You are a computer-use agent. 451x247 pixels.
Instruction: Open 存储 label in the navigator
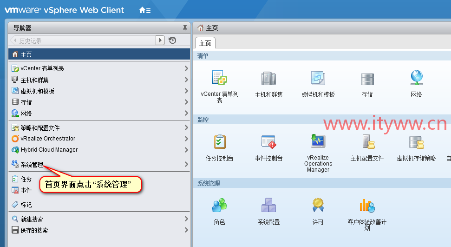[x=26, y=102]
